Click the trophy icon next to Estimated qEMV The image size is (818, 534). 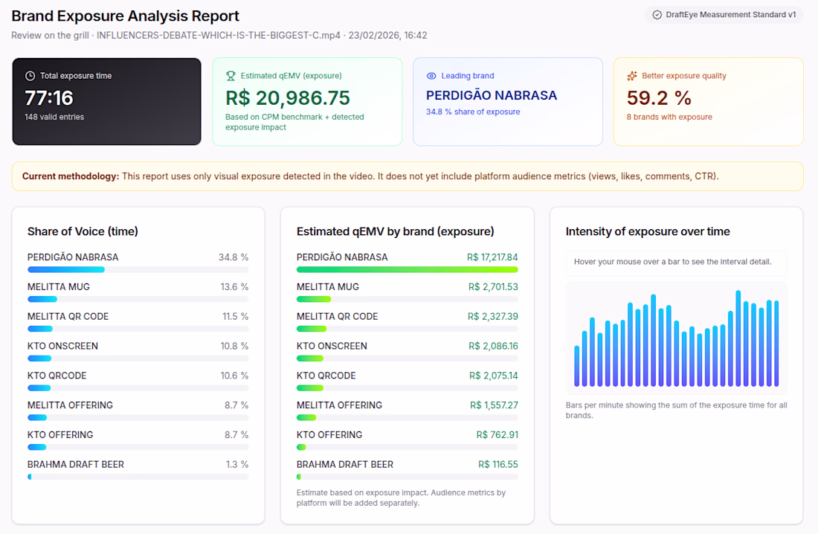[x=231, y=76]
